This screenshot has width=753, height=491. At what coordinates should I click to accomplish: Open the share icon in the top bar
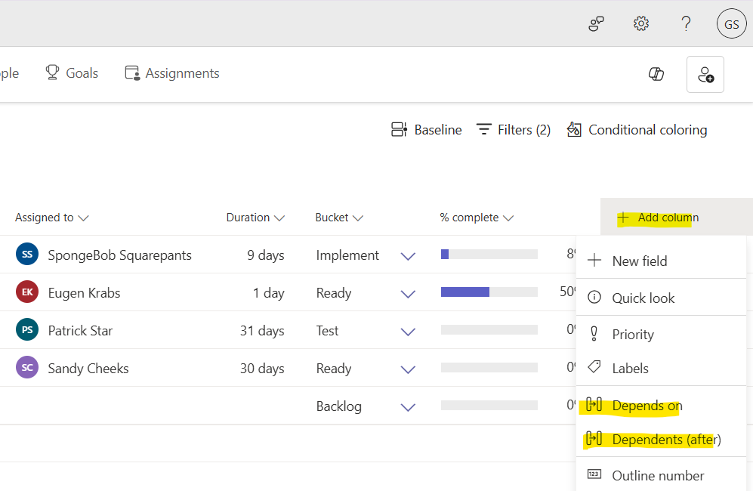click(x=596, y=23)
